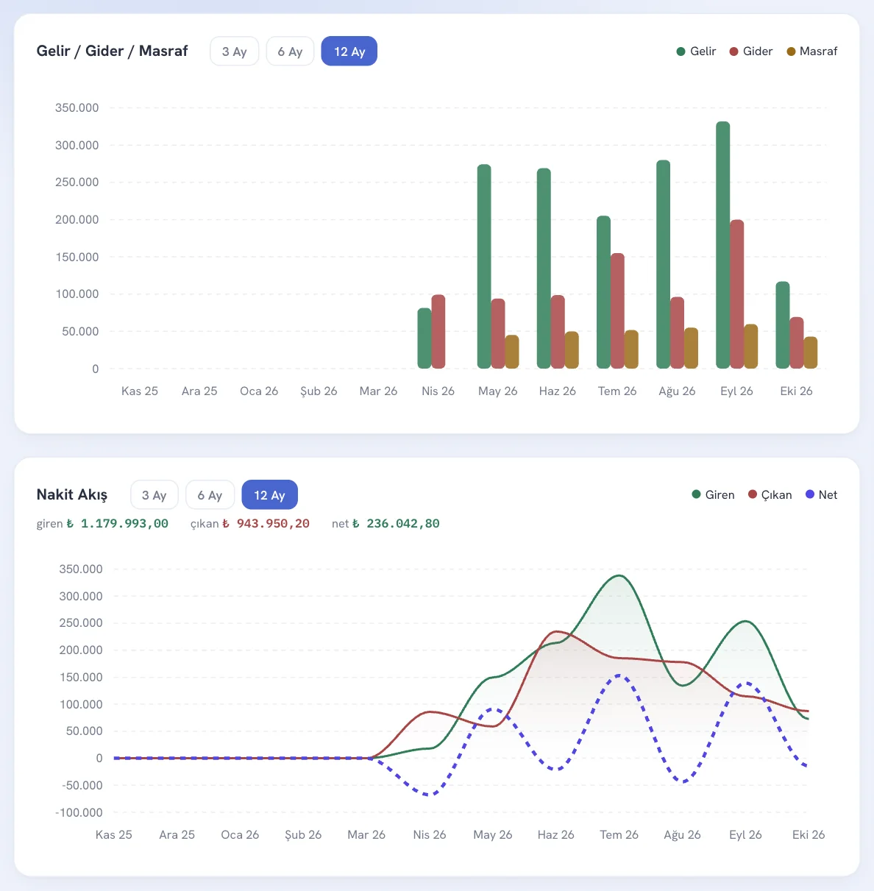Viewport: 874px width, 891px height.
Task: Select 6 Ay in the Gelir / Gider / Masraf chart
Action: (x=290, y=52)
